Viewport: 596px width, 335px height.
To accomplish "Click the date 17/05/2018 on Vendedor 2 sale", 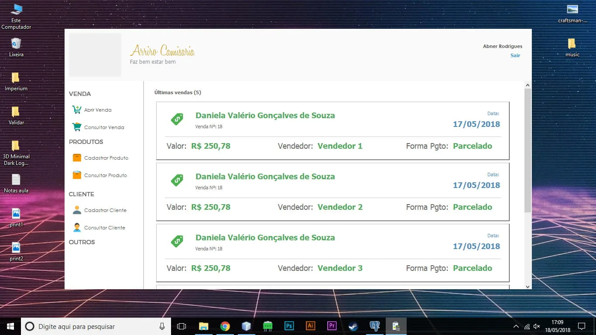I will 476,185.
